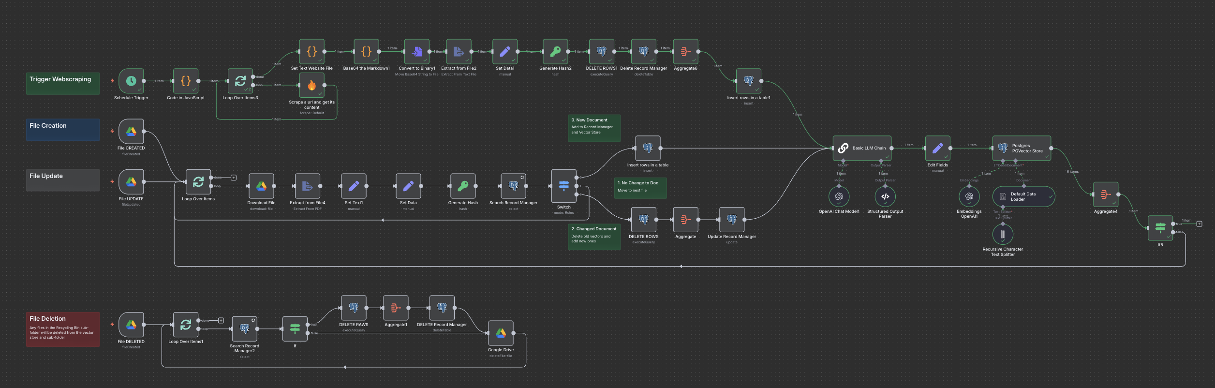Open the Aggregate1 node

[x=396, y=308]
